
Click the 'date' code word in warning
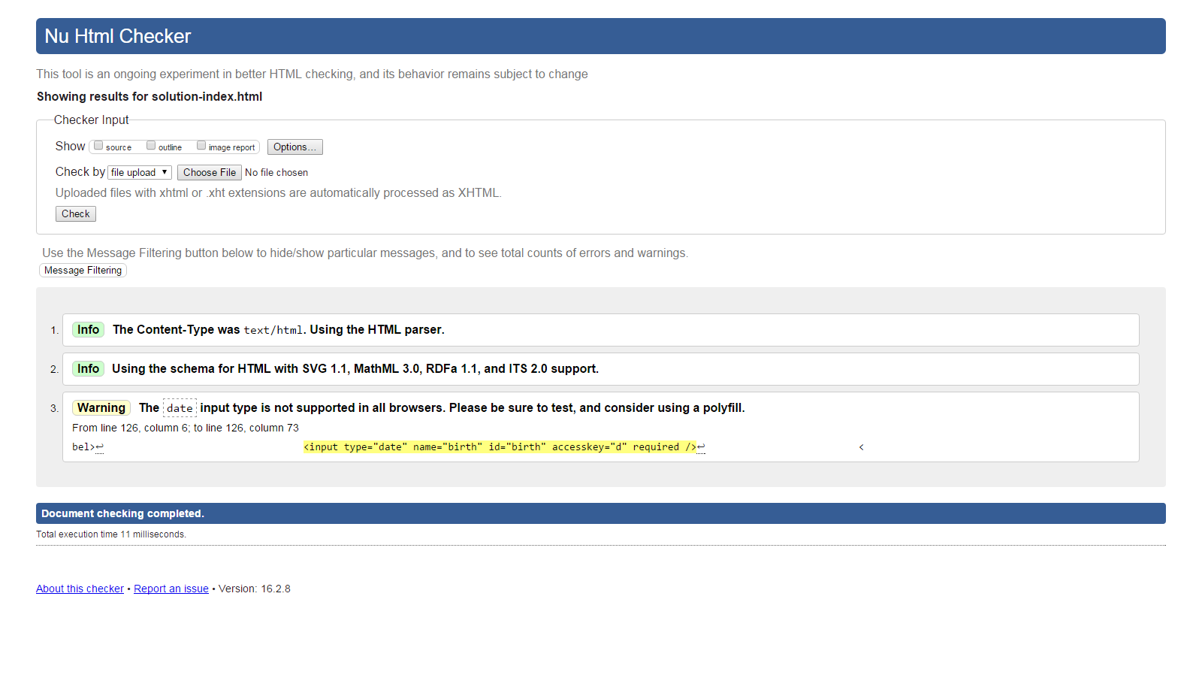180,407
